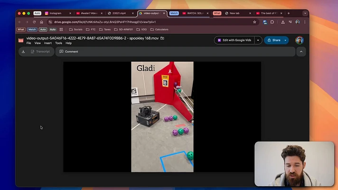Viewport: 338px width, 190px height.
Task: Click the browser forward arrow
Action: tap(27, 22)
